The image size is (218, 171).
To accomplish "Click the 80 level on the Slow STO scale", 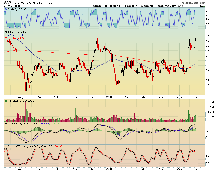I will tap(207, 150).
